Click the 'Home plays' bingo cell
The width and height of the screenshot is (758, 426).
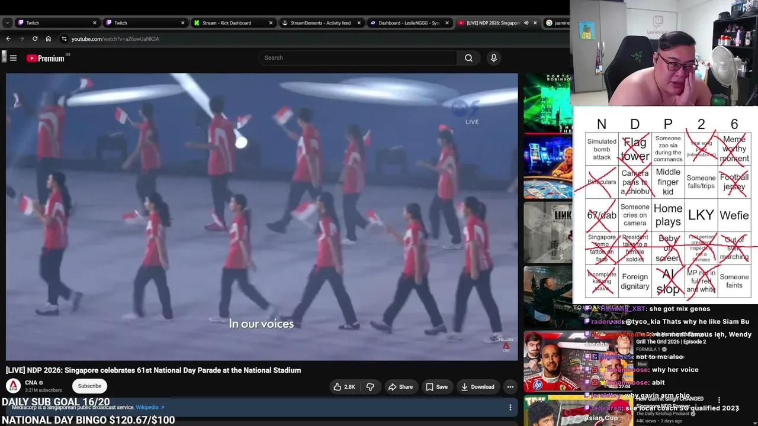pyautogui.click(x=668, y=215)
